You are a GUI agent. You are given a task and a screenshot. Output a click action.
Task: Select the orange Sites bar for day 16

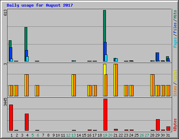point(90,91)
